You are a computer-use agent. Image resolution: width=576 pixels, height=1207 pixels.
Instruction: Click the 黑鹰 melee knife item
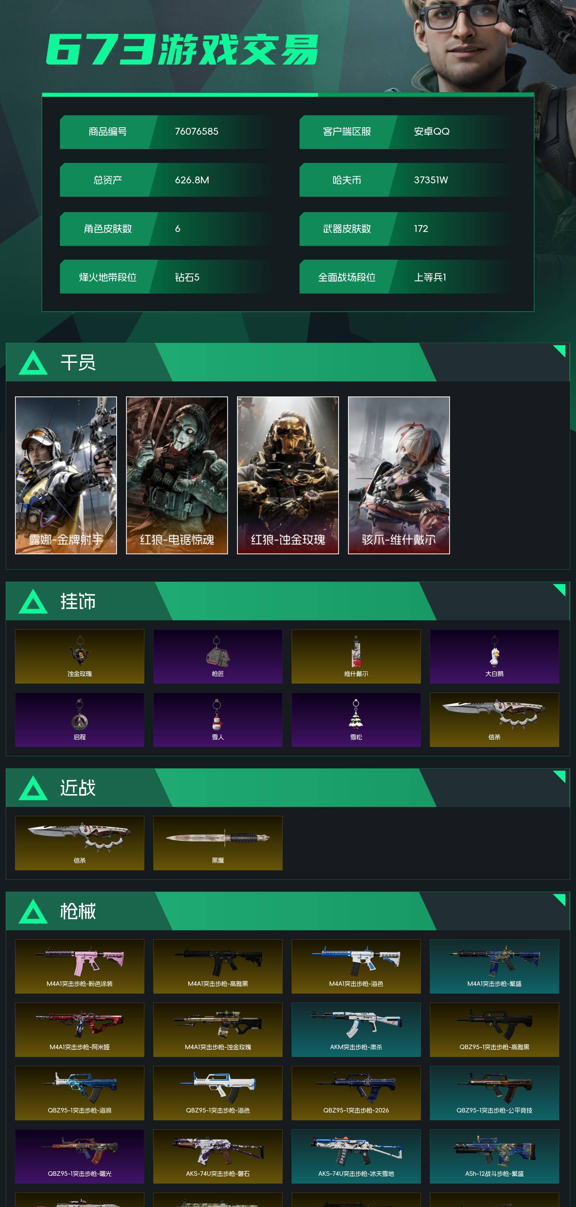coord(218,843)
